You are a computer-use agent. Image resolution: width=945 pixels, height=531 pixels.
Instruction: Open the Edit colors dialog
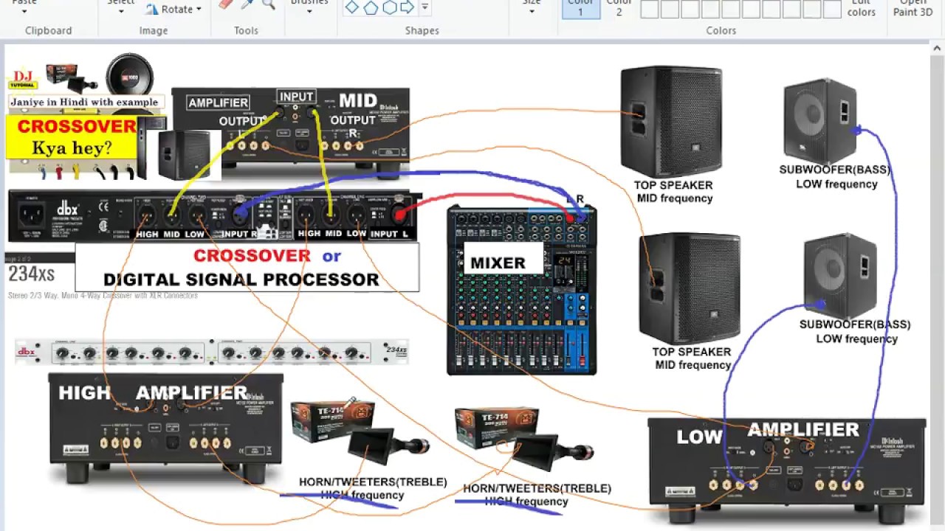click(862, 8)
